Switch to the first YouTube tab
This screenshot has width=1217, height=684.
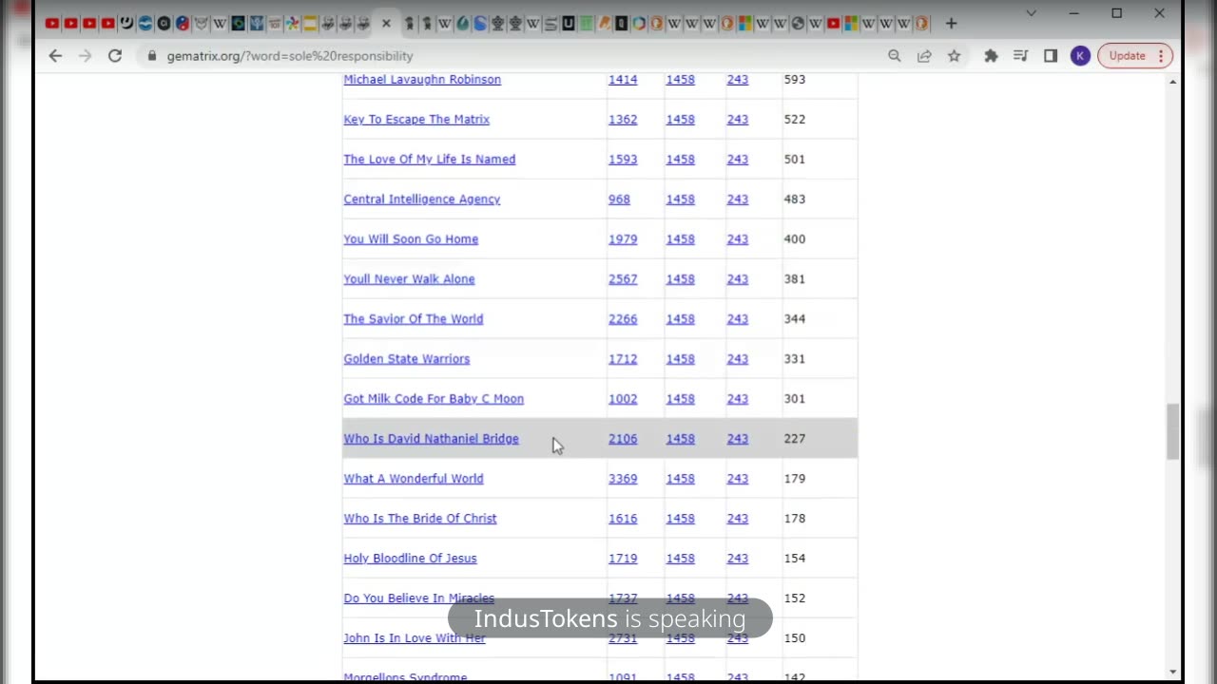tap(52, 23)
